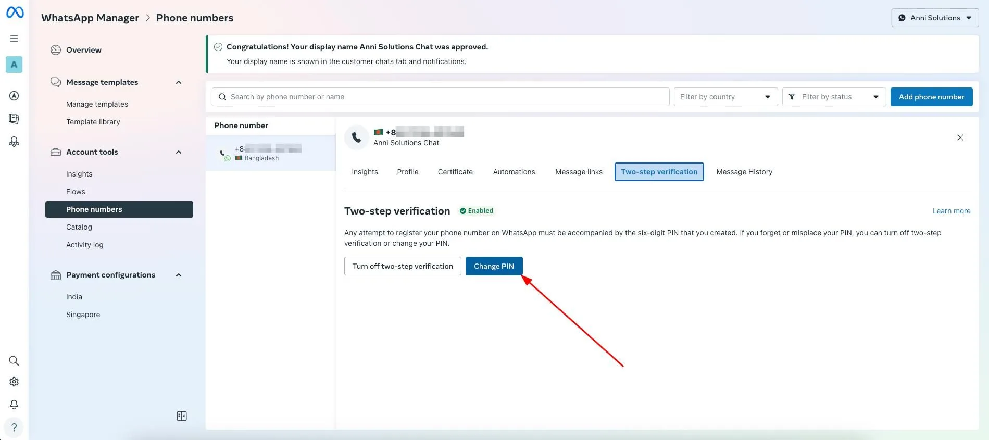Viewport: 989px width, 440px height.
Task: Select the Two-step verification tab
Action: (x=659, y=172)
